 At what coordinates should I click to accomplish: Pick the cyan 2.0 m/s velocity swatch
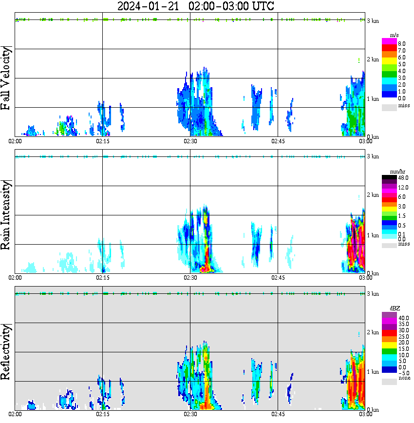coord(389,81)
